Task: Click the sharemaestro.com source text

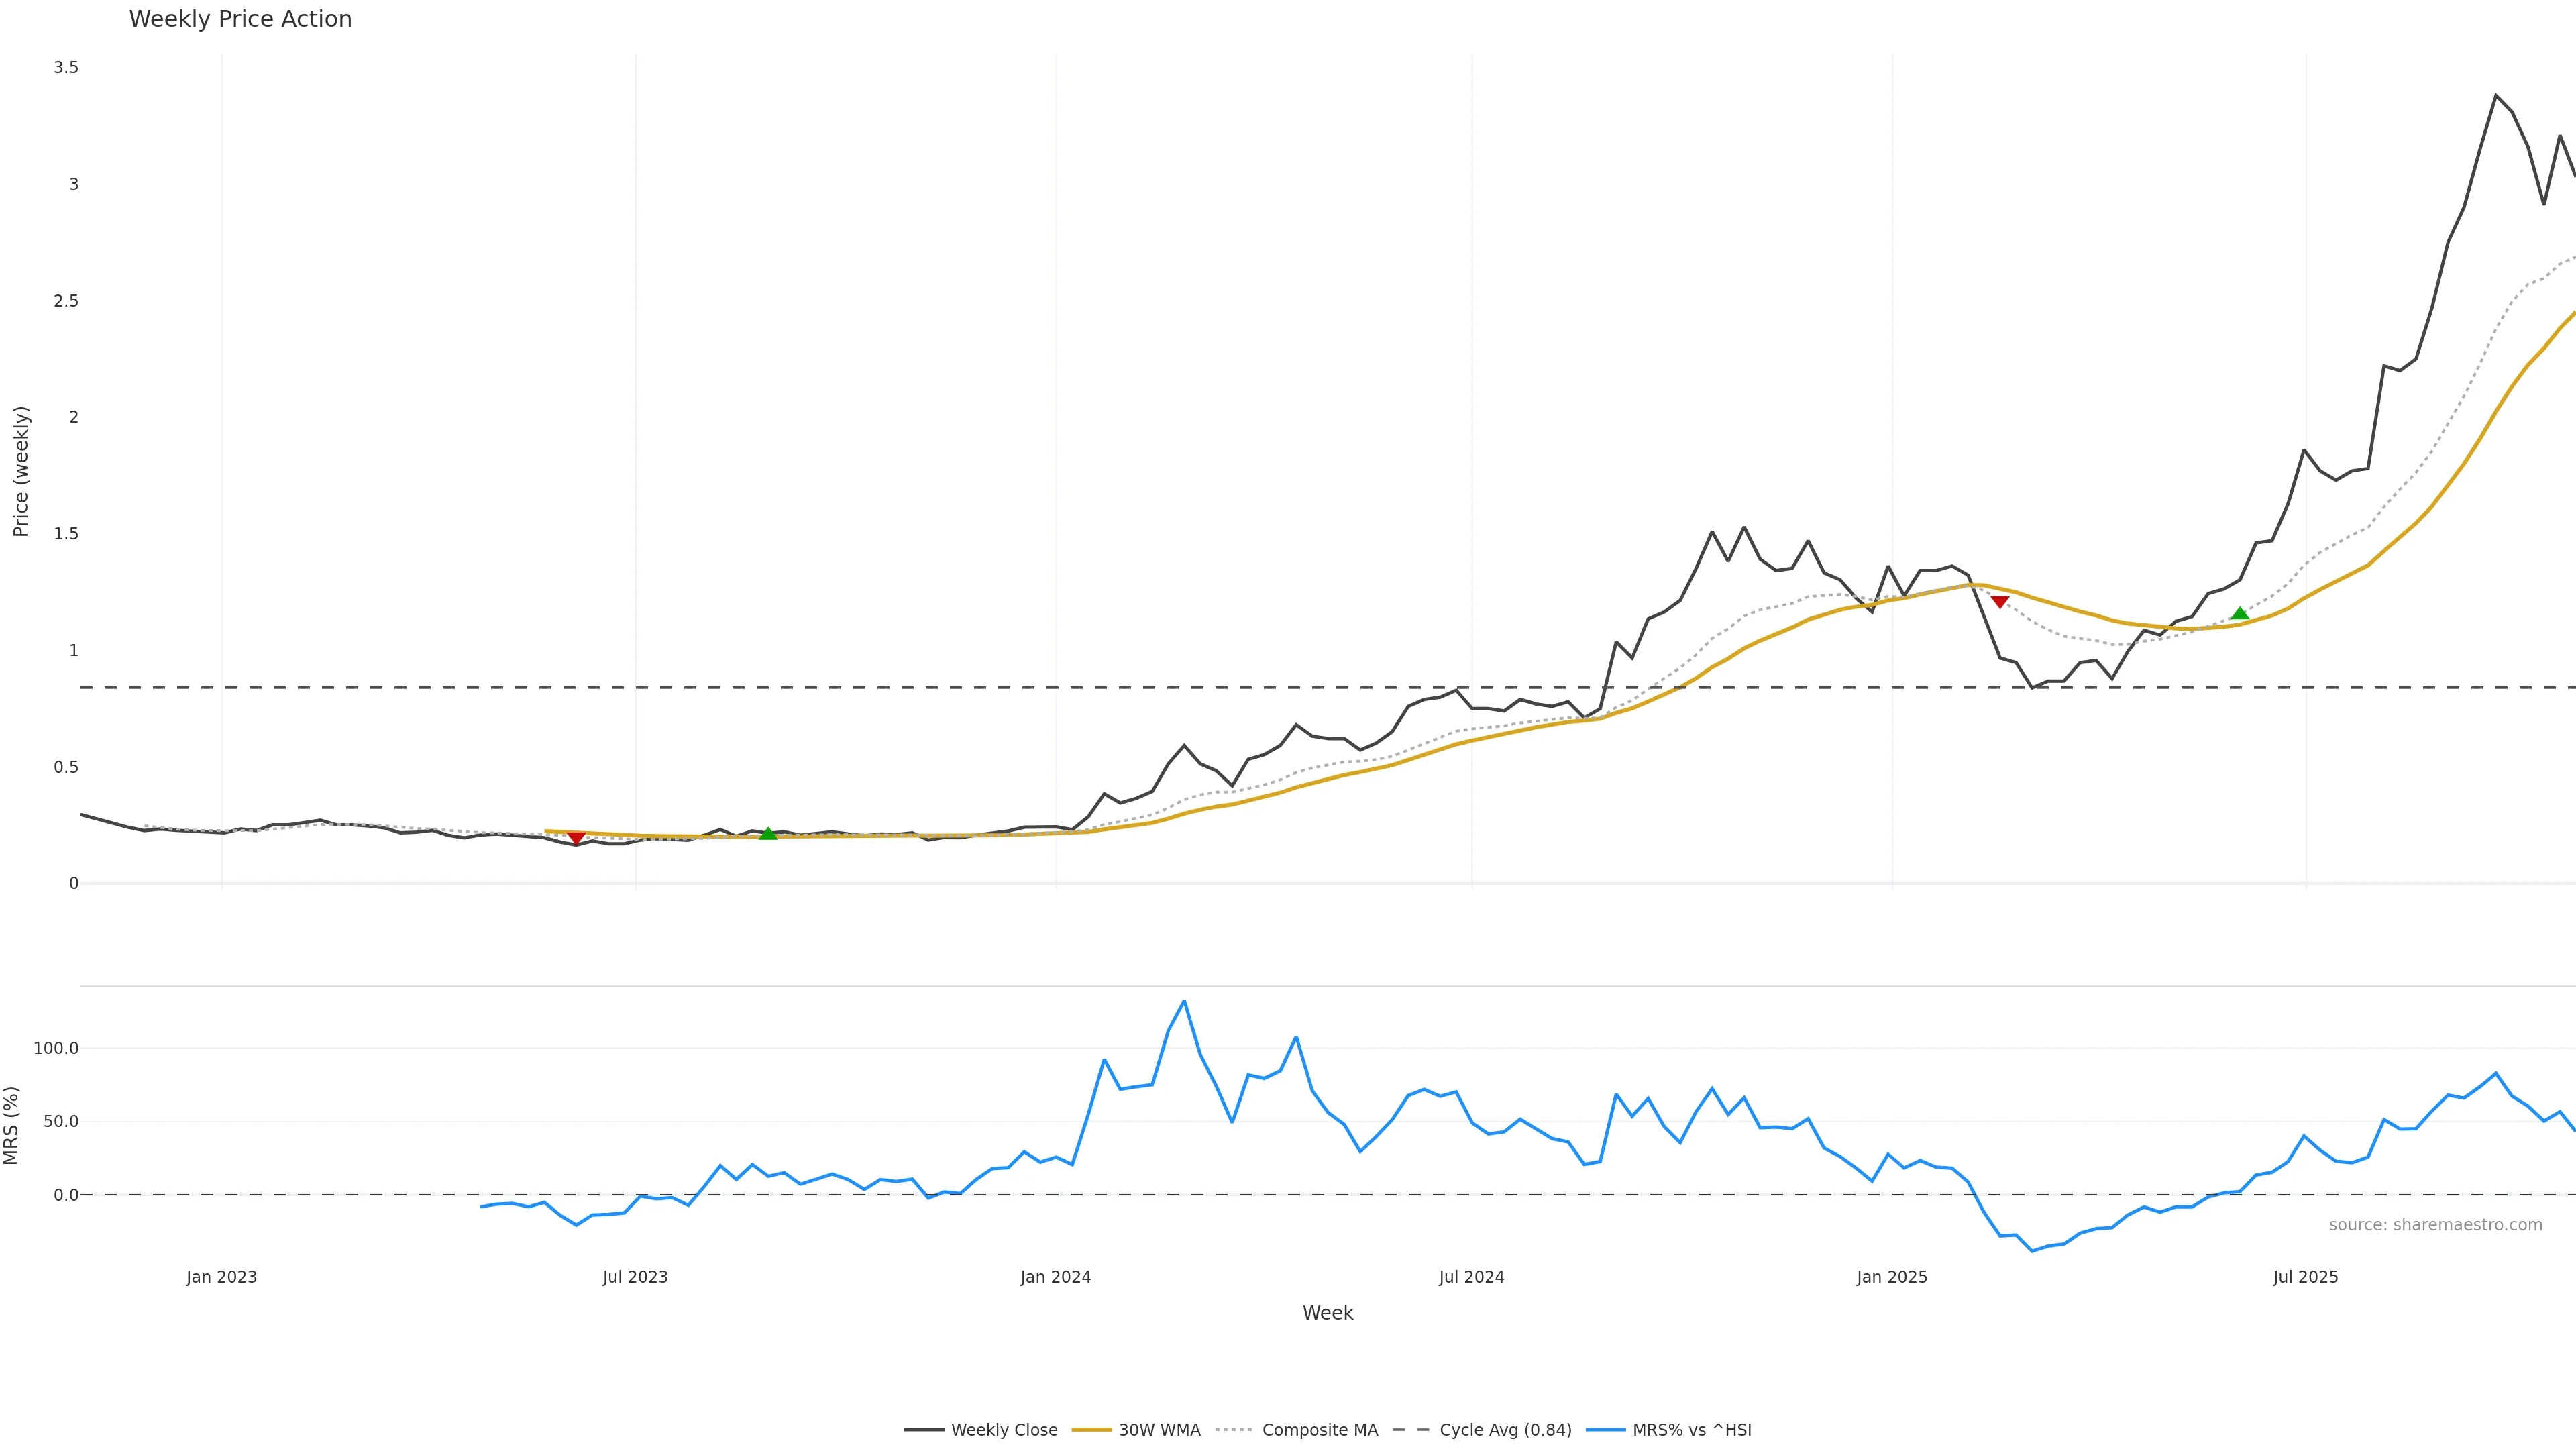Action: 2435,1225
